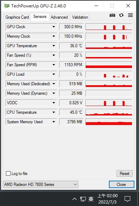Show hidden tray icons via the chevron
This screenshot has height=206, width=139.
(x=75, y=199)
